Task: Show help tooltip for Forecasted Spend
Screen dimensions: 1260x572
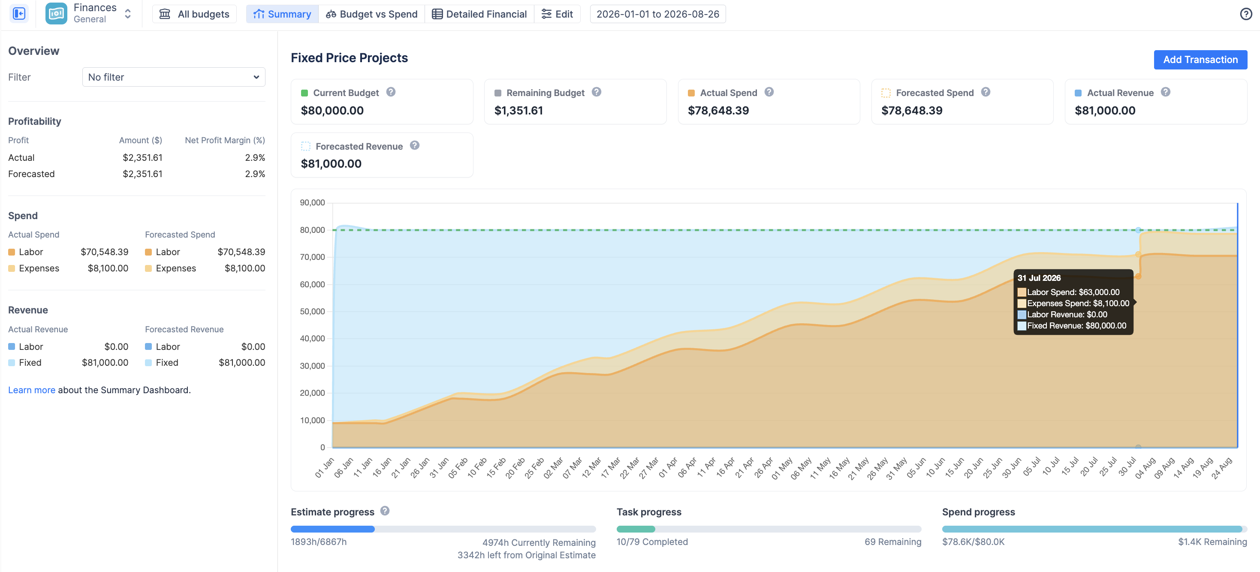Action: [986, 92]
